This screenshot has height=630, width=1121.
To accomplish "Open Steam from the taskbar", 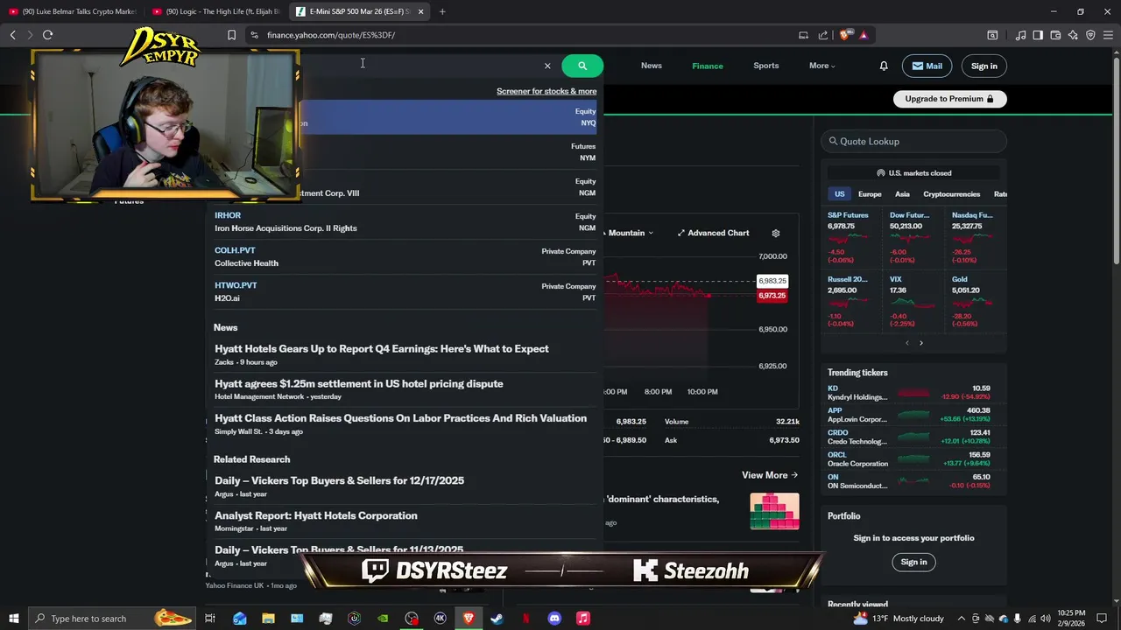I will click(497, 619).
